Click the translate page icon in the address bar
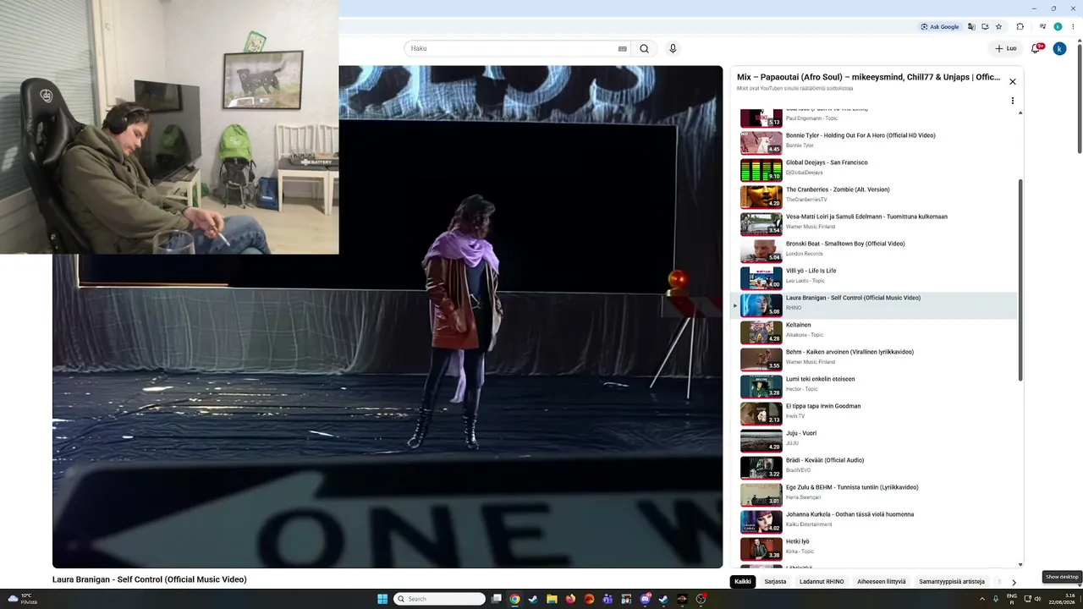 [971, 26]
